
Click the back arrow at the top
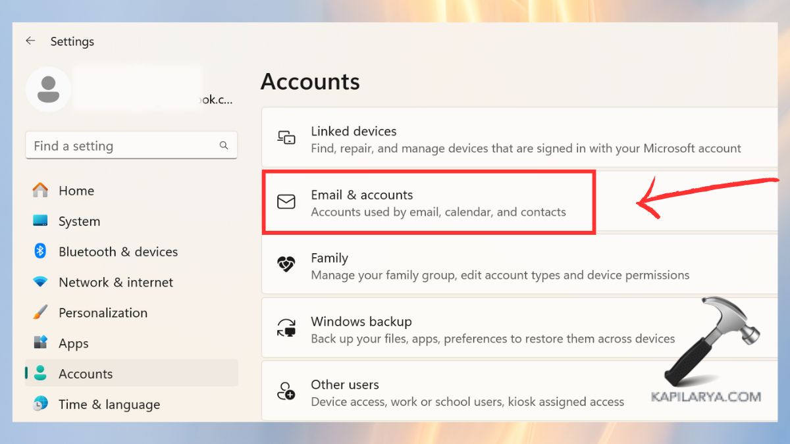click(30, 41)
